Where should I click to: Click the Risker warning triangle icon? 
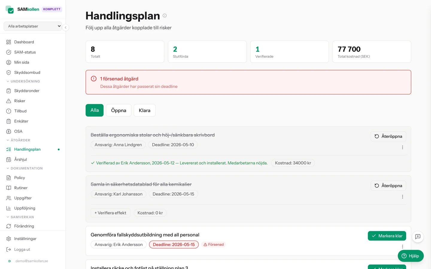click(9, 101)
